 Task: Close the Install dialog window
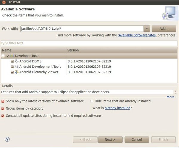coord(4,2)
